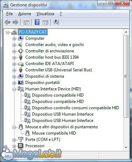Screen dimensions: 132x162
Task: Click the IDE ATA/ATAPI controller icon
Action: tap(21, 64)
